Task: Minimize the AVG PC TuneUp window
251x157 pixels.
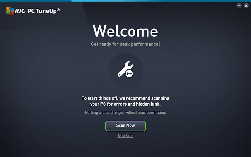Action: (239, 6)
